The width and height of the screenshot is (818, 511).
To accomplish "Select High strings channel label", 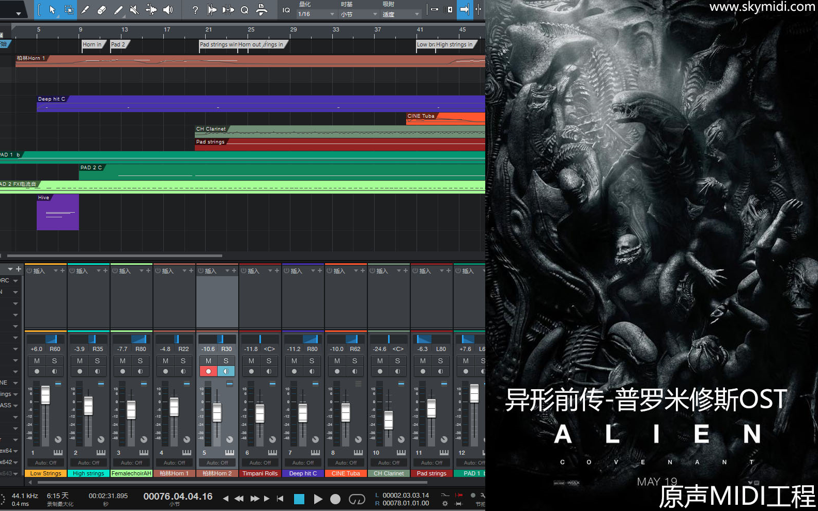I will coord(88,473).
